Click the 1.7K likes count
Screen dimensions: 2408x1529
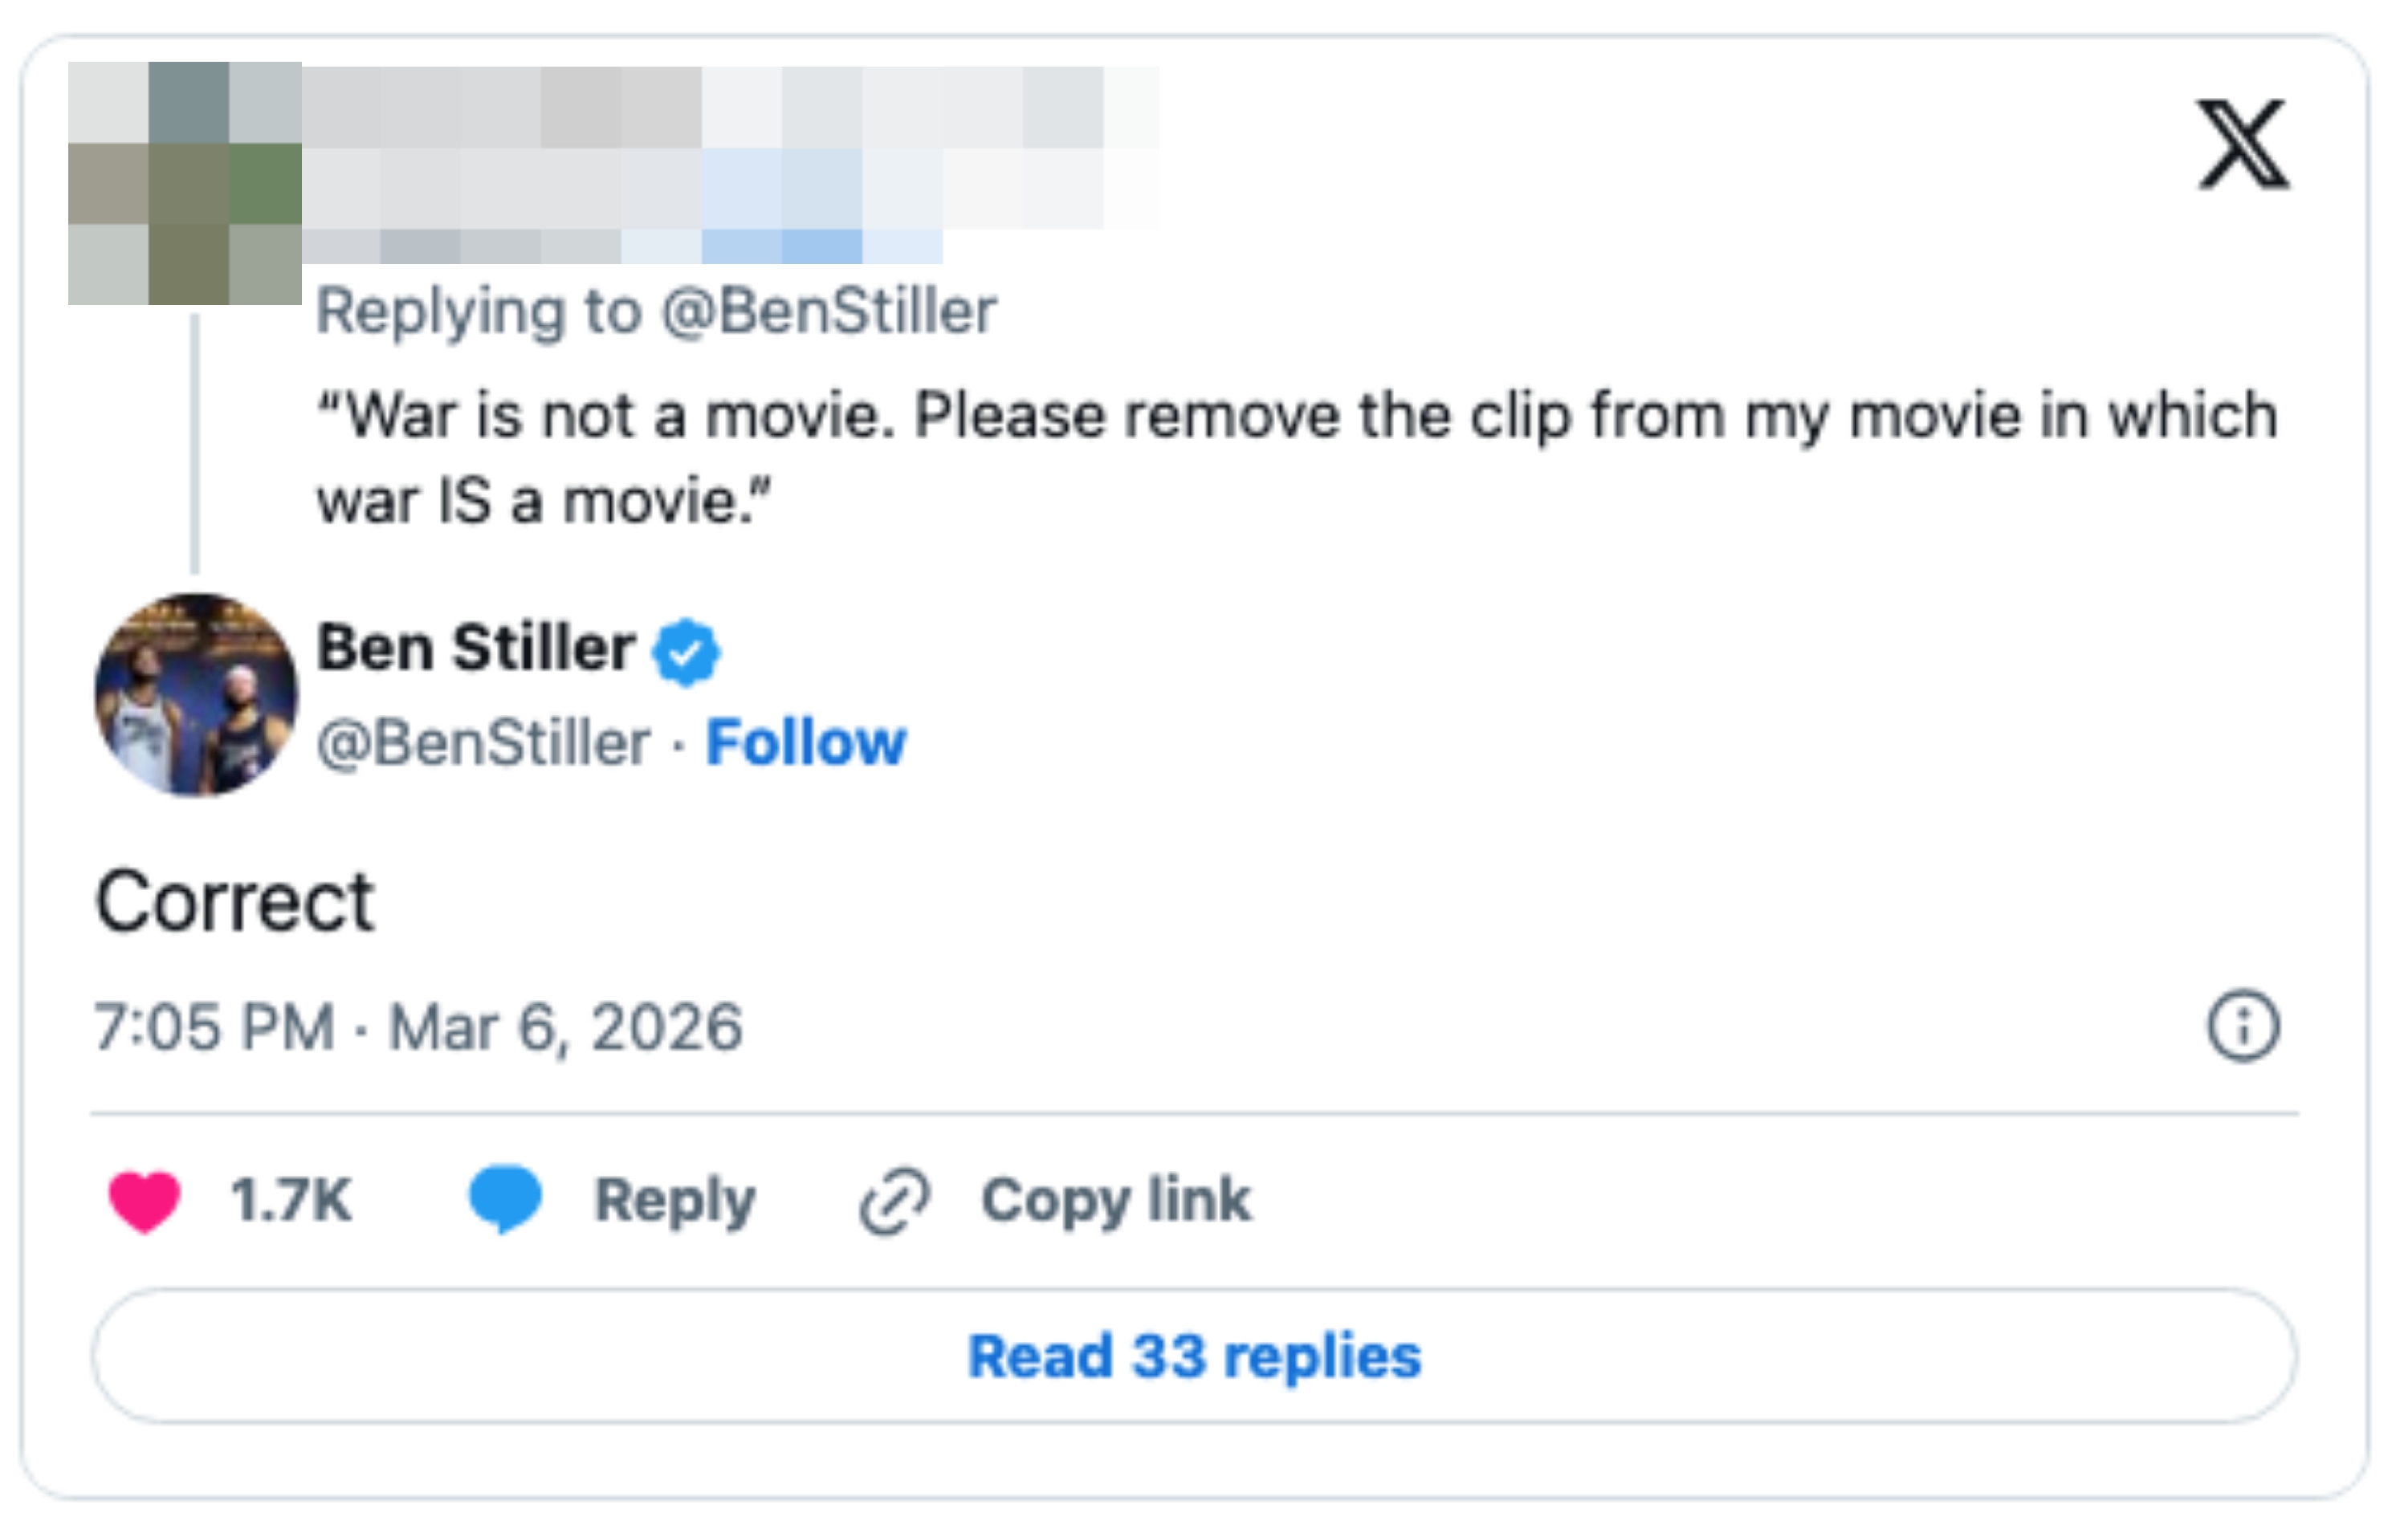[x=291, y=1200]
